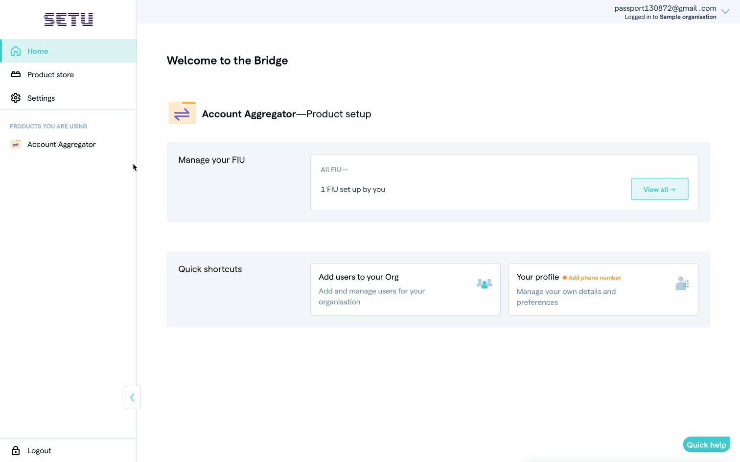Open the account dropdown arrow
This screenshot has width=740, height=462.
click(x=725, y=12)
